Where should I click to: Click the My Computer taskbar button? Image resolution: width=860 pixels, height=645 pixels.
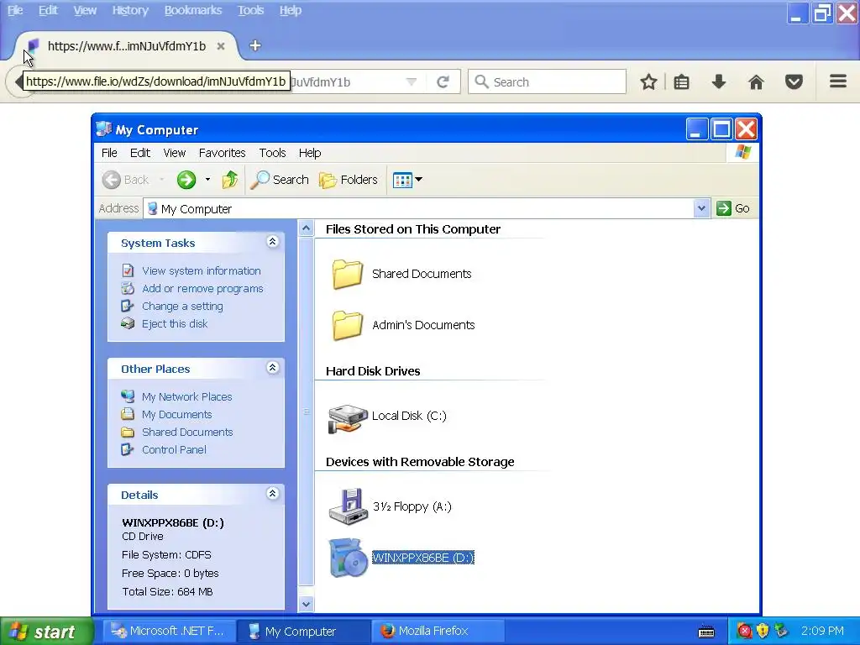pos(303,632)
